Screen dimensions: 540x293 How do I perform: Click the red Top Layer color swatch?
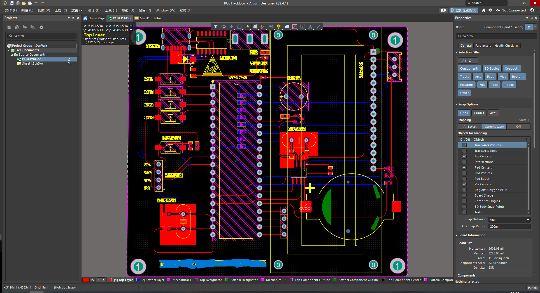[110, 280]
